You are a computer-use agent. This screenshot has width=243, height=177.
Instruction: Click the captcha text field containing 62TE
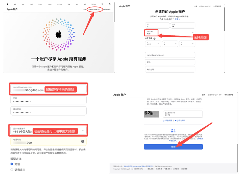[x=183, y=114]
